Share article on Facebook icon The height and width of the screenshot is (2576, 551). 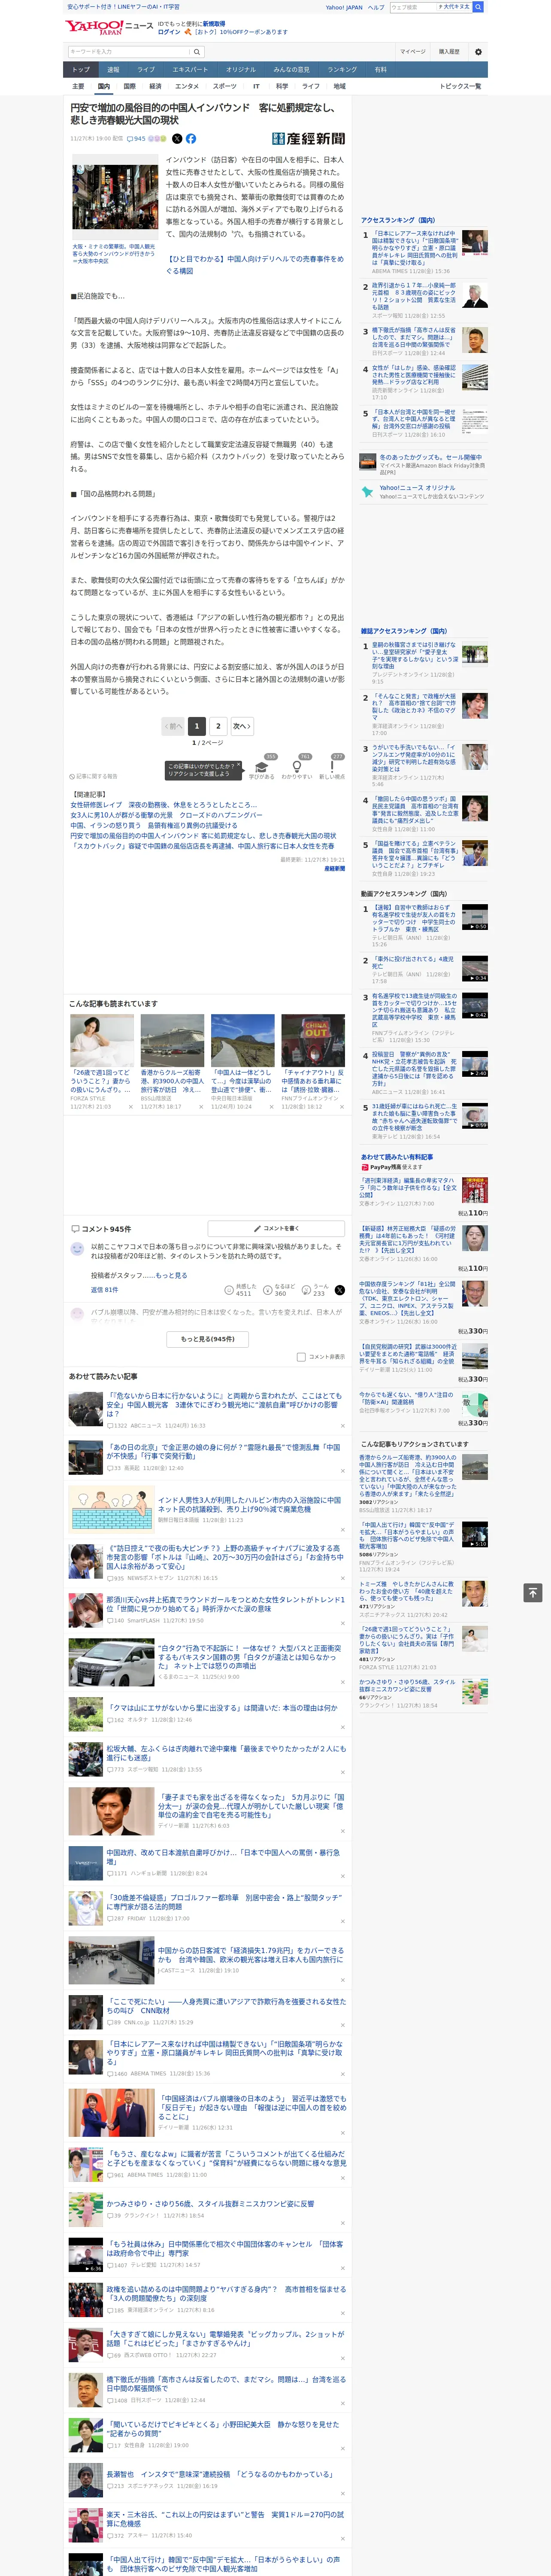point(191,139)
